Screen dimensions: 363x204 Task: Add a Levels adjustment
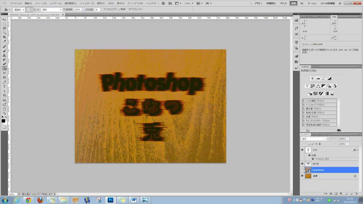click(x=318, y=78)
